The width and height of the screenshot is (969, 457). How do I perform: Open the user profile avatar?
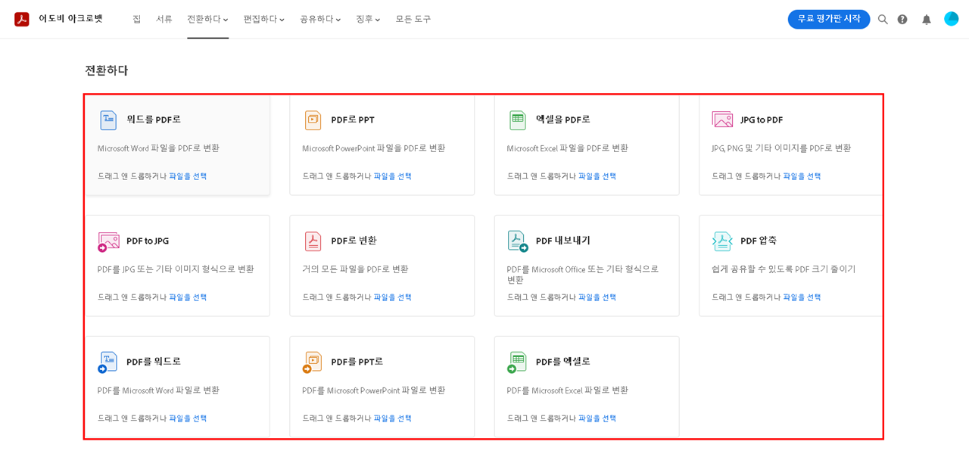(x=952, y=19)
